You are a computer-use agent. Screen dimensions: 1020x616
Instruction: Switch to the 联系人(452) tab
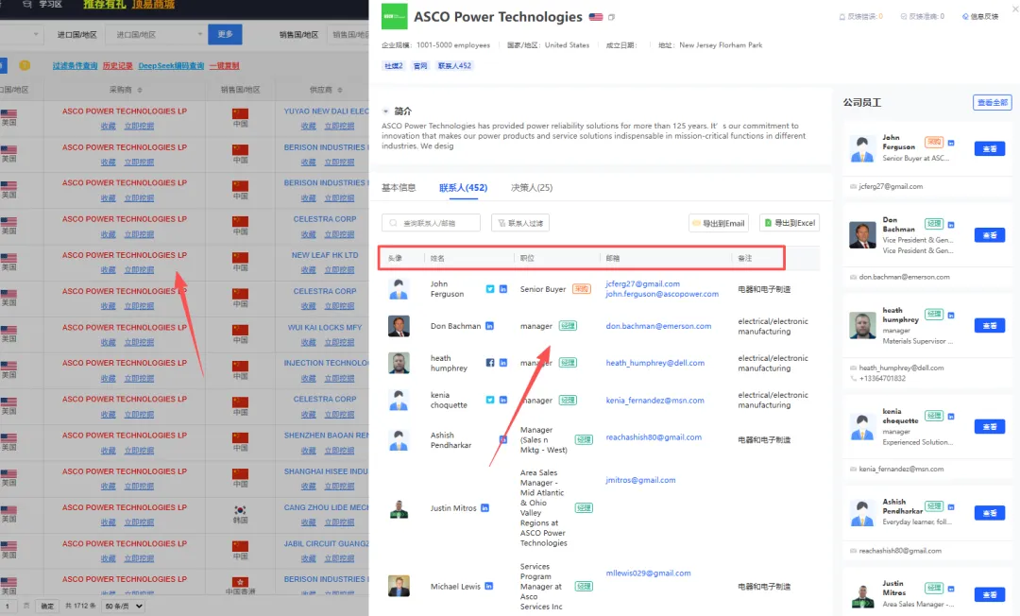click(x=463, y=187)
